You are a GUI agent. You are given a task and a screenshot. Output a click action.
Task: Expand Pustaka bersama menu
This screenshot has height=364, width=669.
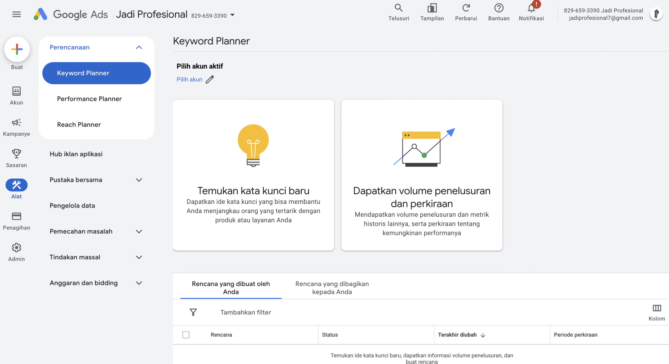pyautogui.click(x=139, y=180)
